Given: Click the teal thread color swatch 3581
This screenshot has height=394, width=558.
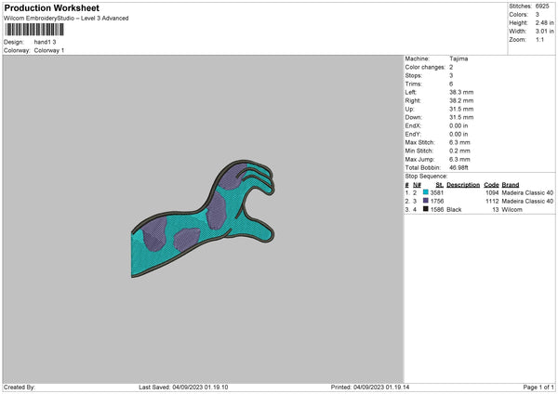Looking at the screenshot, I should coord(426,192).
